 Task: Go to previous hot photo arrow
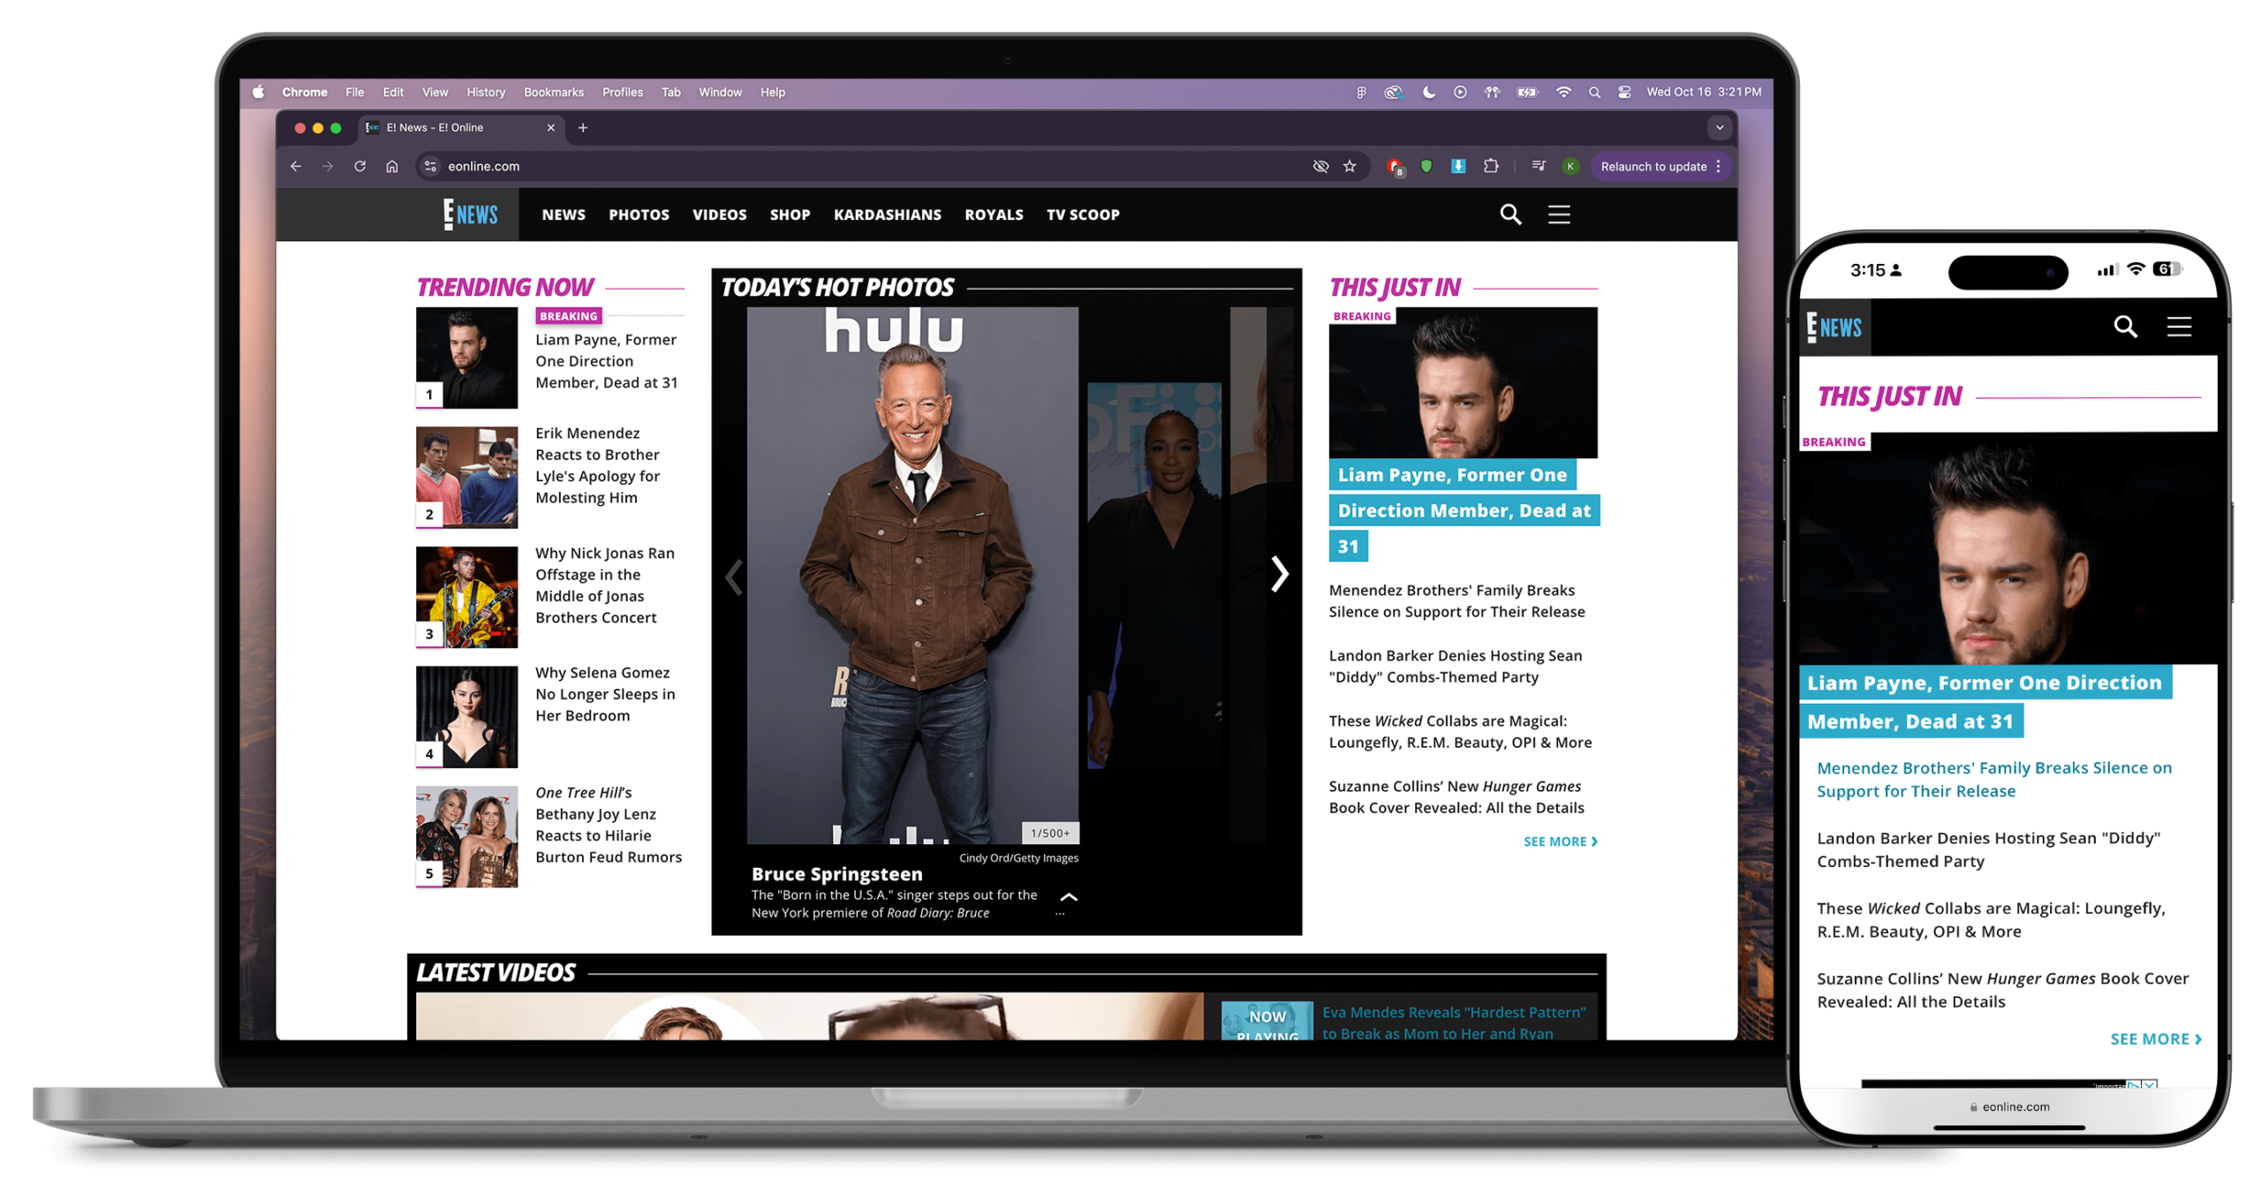coord(734,577)
